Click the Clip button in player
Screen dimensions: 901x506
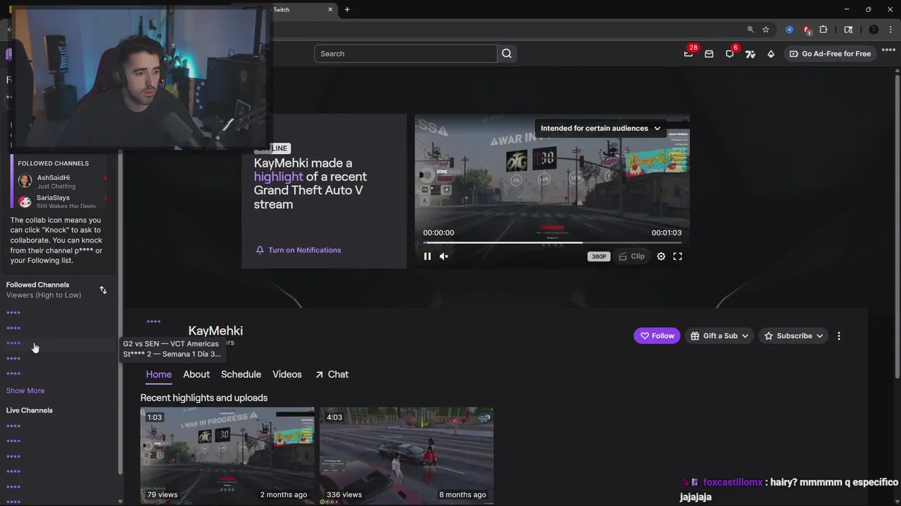pyautogui.click(x=631, y=257)
